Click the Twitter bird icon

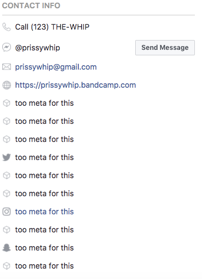[7, 157]
